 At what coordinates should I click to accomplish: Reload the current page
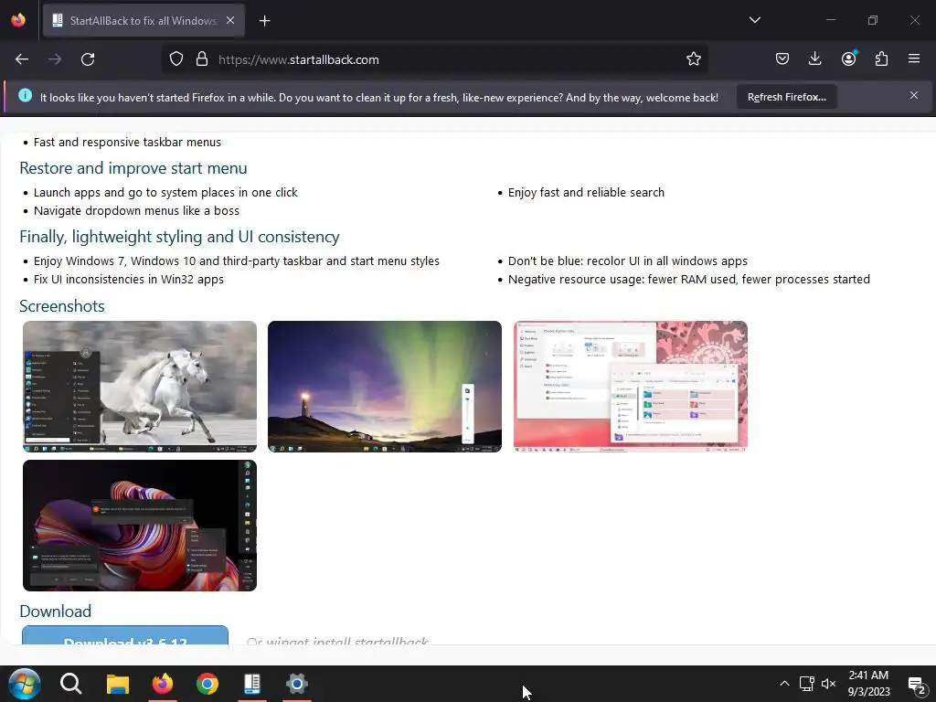click(88, 59)
